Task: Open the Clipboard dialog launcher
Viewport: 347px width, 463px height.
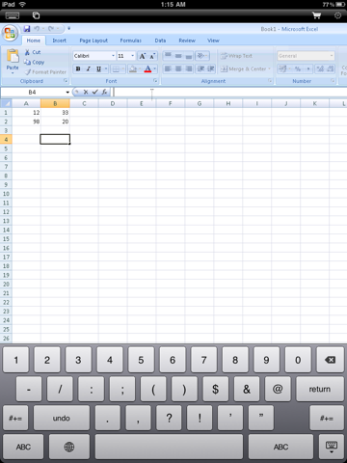Action: tap(66, 81)
